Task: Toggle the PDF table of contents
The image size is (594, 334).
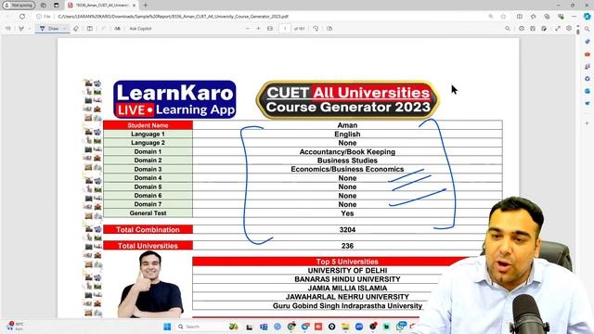Action: tap(8, 29)
